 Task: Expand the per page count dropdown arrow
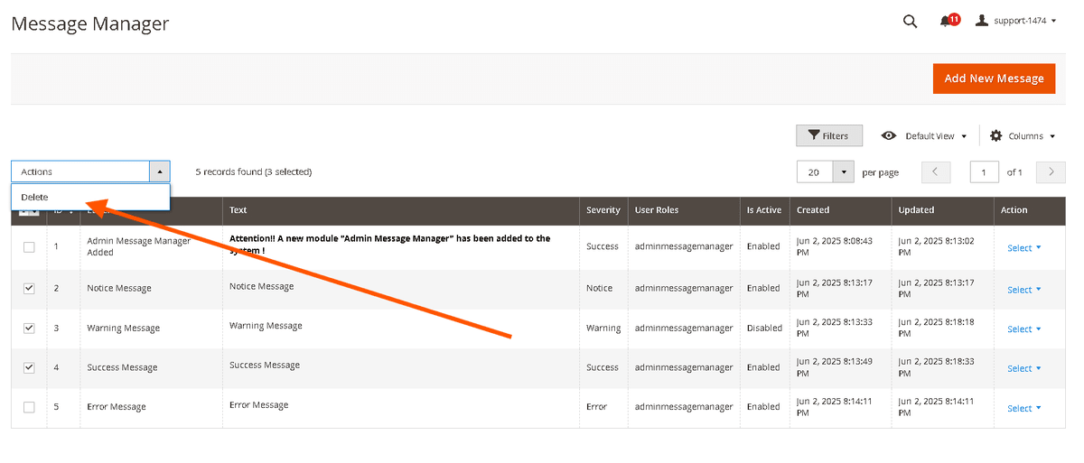coord(844,172)
